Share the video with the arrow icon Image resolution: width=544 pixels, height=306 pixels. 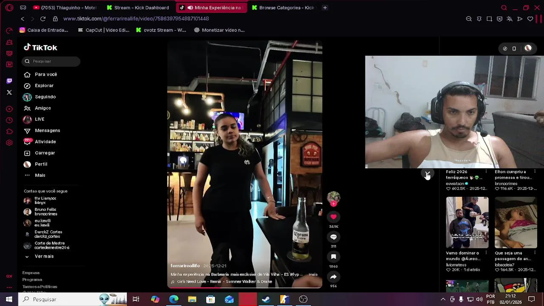[334, 277]
